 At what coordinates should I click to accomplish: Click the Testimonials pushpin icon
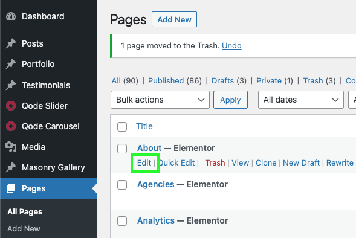point(11,85)
